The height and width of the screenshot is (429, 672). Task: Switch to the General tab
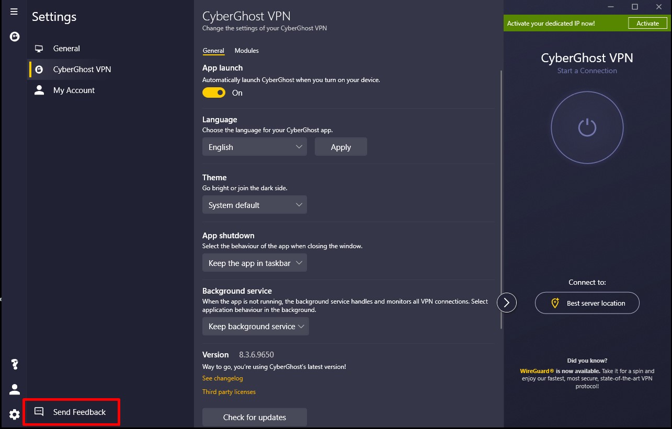[x=213, y=51]
